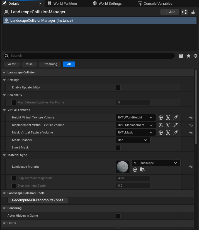This screenshot has width=199, height=230.
Task: Click the Details search field
Action: tap(89, 56)
